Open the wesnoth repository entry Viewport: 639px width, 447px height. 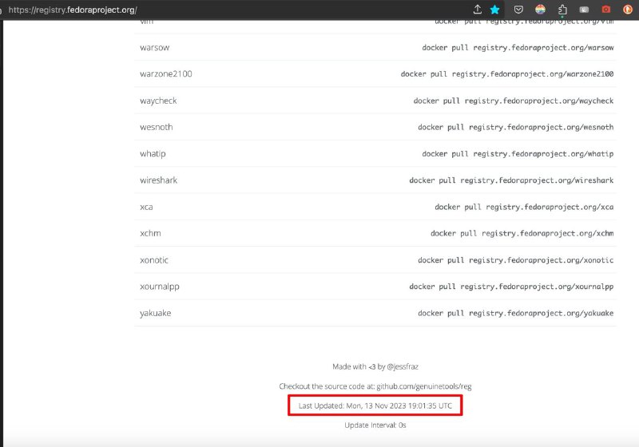156,127
